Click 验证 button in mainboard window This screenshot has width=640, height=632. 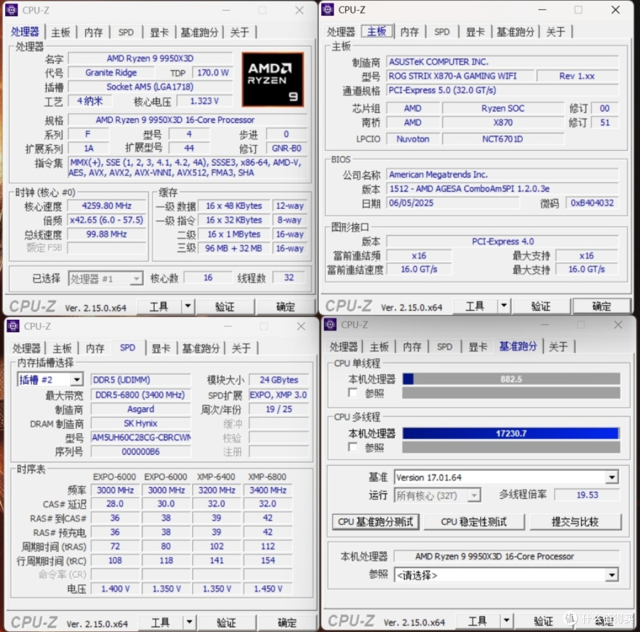(x=541, y=306)
